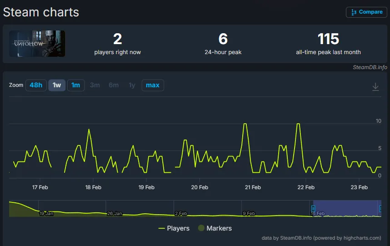Screen dimensions: 390x246
Task: Click 19 Jan in the navigator timeline
Action: point(46,213)
